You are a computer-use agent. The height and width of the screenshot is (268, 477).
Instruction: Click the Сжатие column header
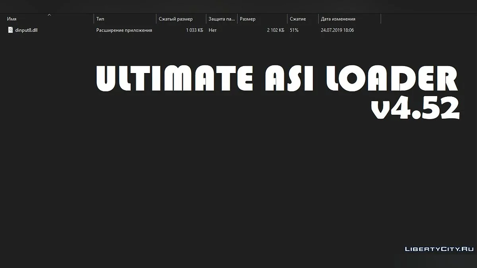(x=298, y=19)
